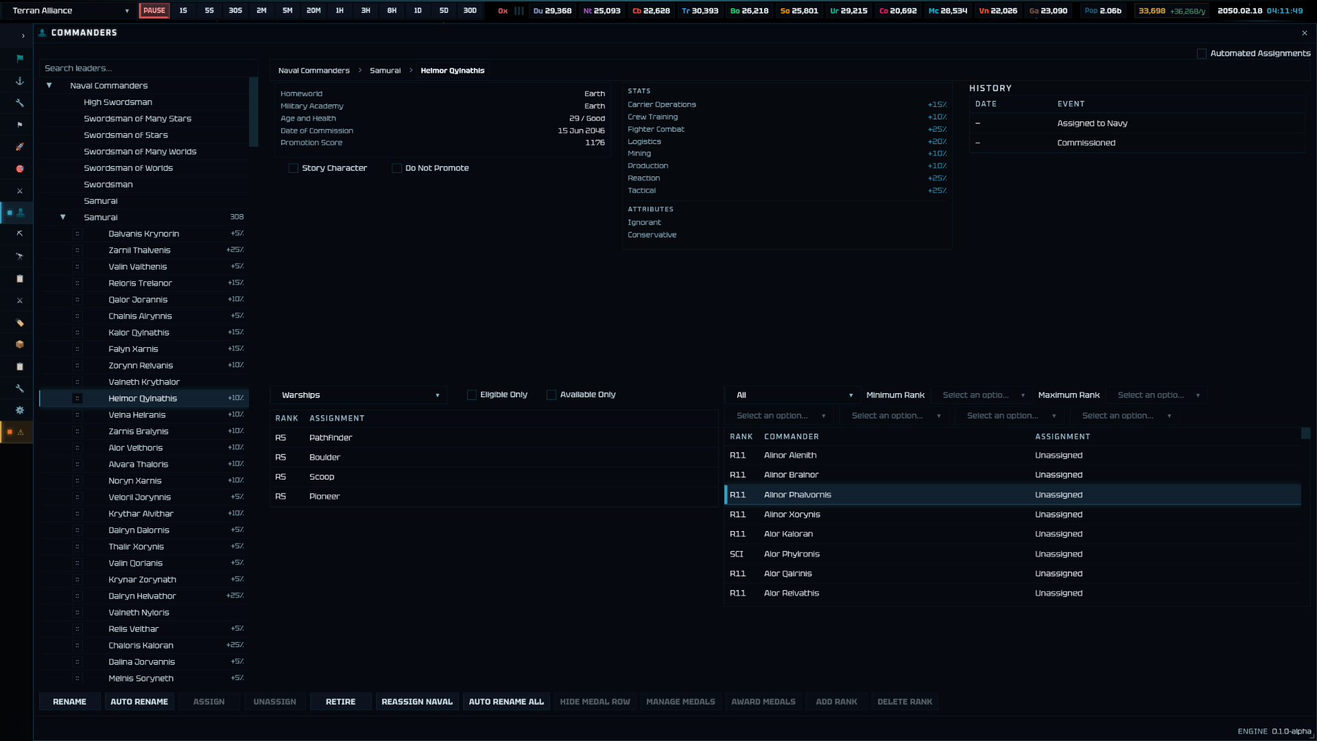This screenshot has height=741, width=1317.
Task: Click the PAUSE button
Action: pyautogui.click(x=154, y=11)
